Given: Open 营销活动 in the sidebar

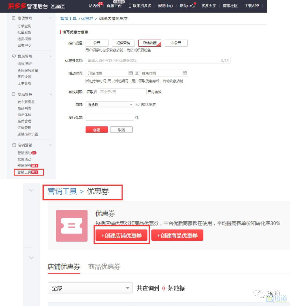Looking at the screenshot, I should pos(24,153).
